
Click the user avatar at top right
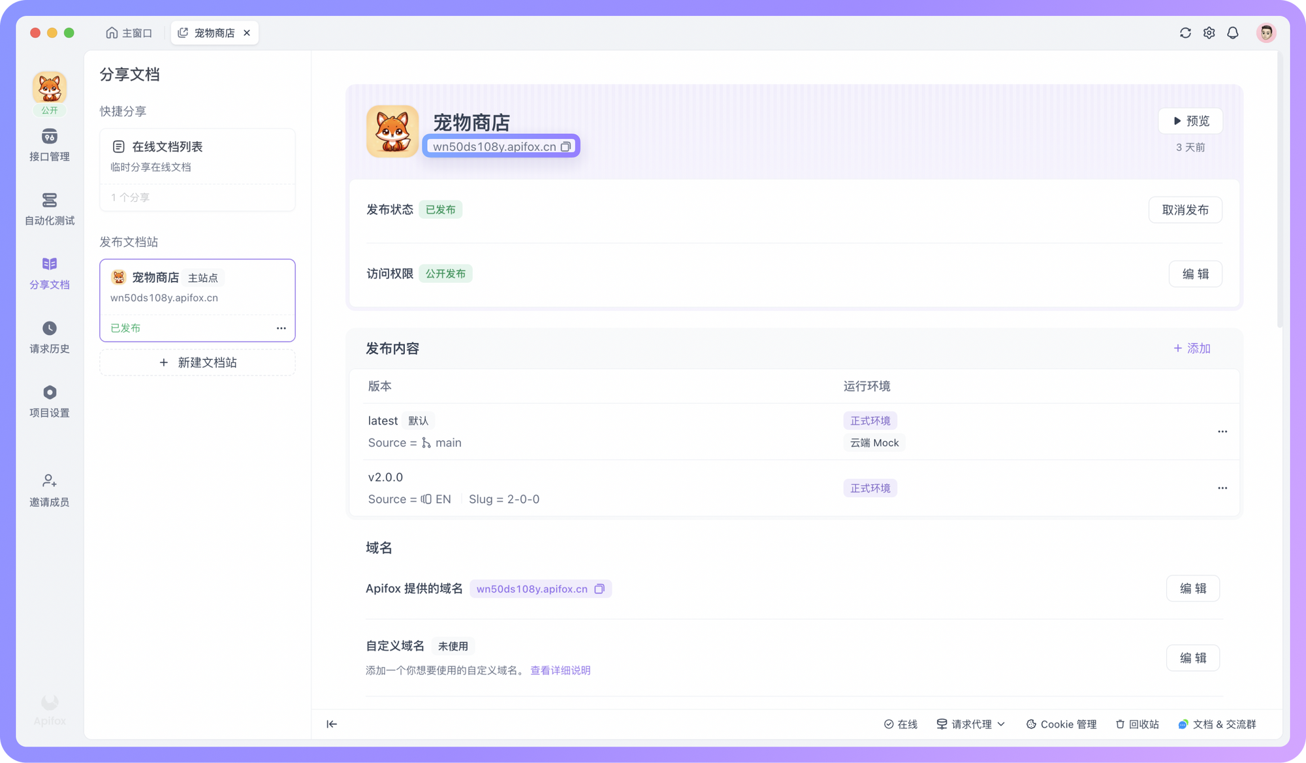pyautogui.click(x=1266, y=33)
